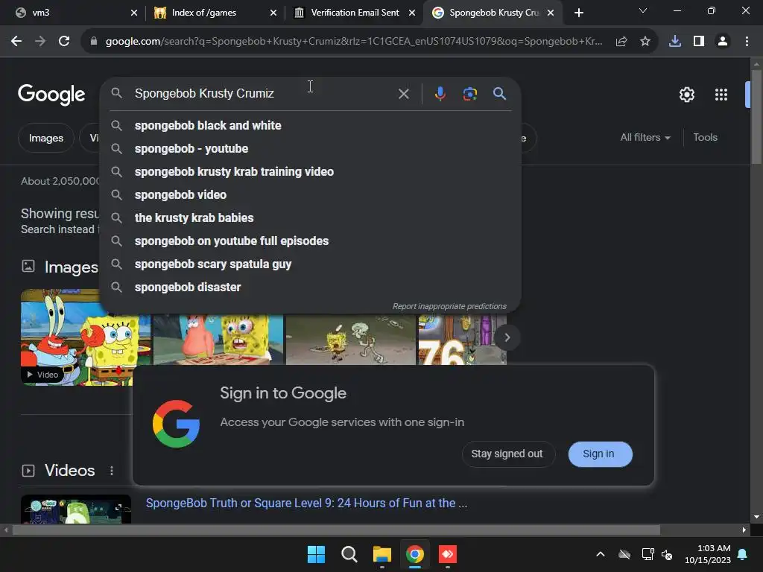Open SpongeBob and Squidward image thumbnail
Image resolution: width=763 pixels, height=572 pixels.
(x=351, y=340)
